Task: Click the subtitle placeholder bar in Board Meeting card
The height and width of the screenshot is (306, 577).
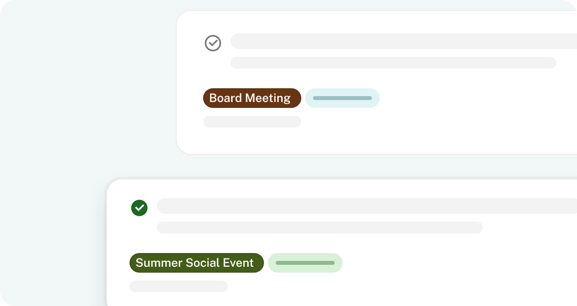Action: point(393,63)
